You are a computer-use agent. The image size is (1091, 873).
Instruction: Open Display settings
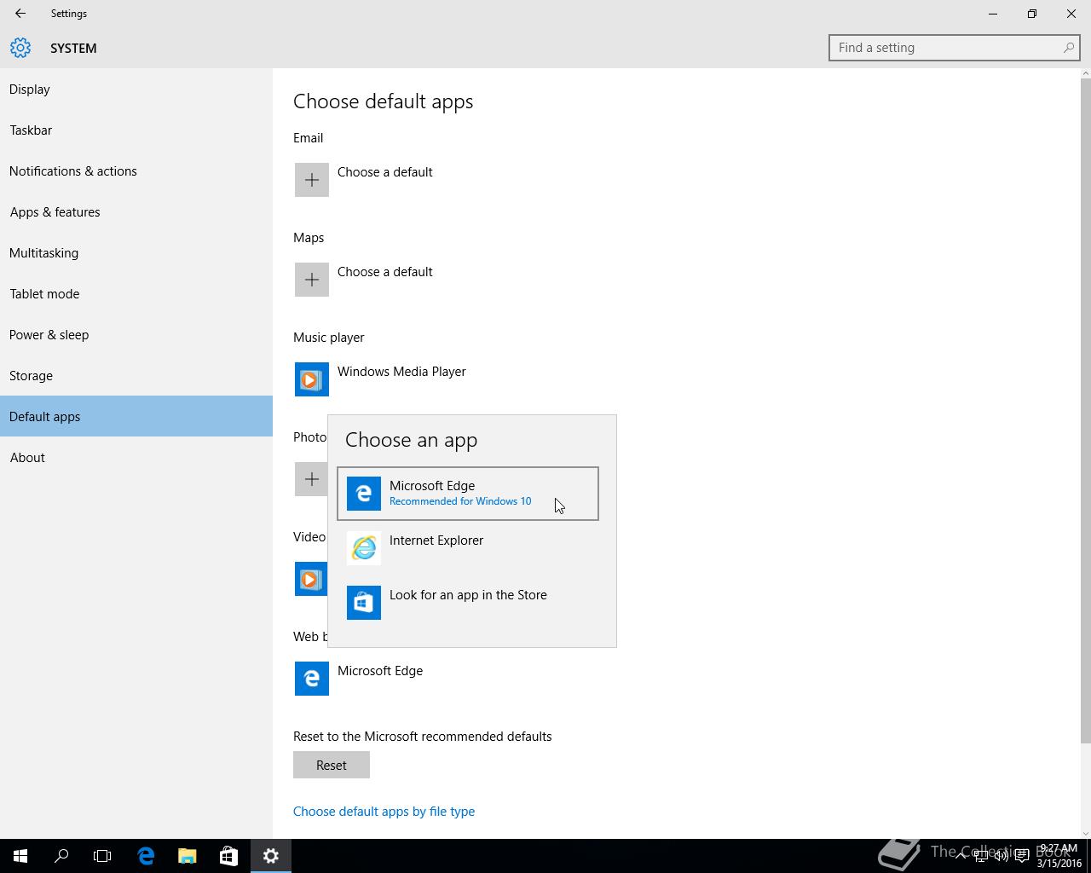click(x=136, y=89)
